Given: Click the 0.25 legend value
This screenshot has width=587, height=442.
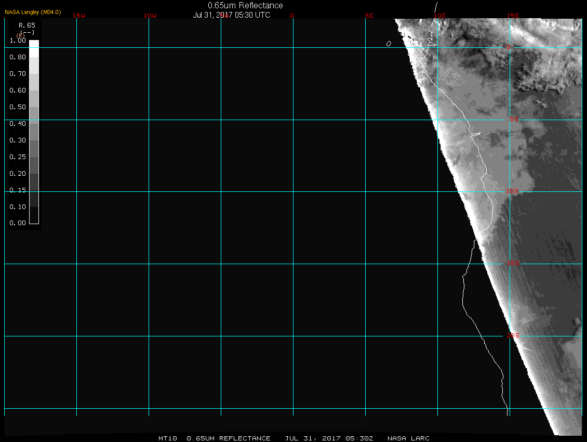Looking at the screenshot, I should tap(18, 157).
